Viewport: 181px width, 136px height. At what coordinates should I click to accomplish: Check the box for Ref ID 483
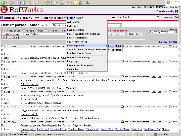click(x=2, y=77)
